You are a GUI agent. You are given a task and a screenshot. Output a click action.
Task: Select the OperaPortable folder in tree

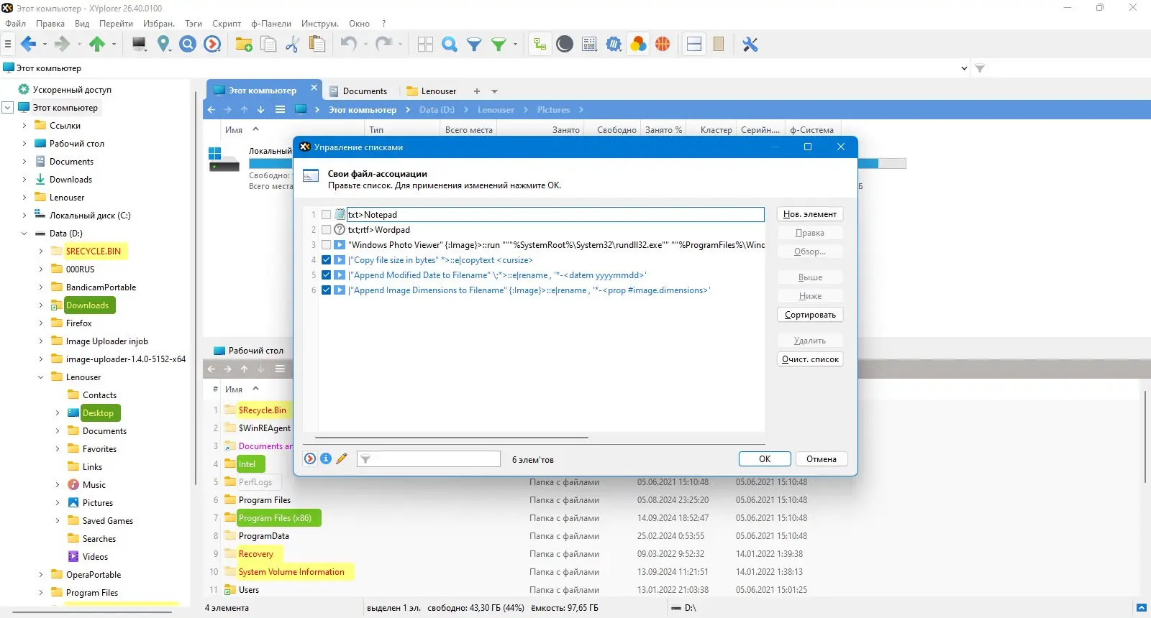(x=94, y=575)
